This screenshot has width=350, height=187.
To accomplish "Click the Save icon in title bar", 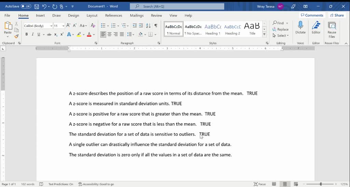I will 37,6.
